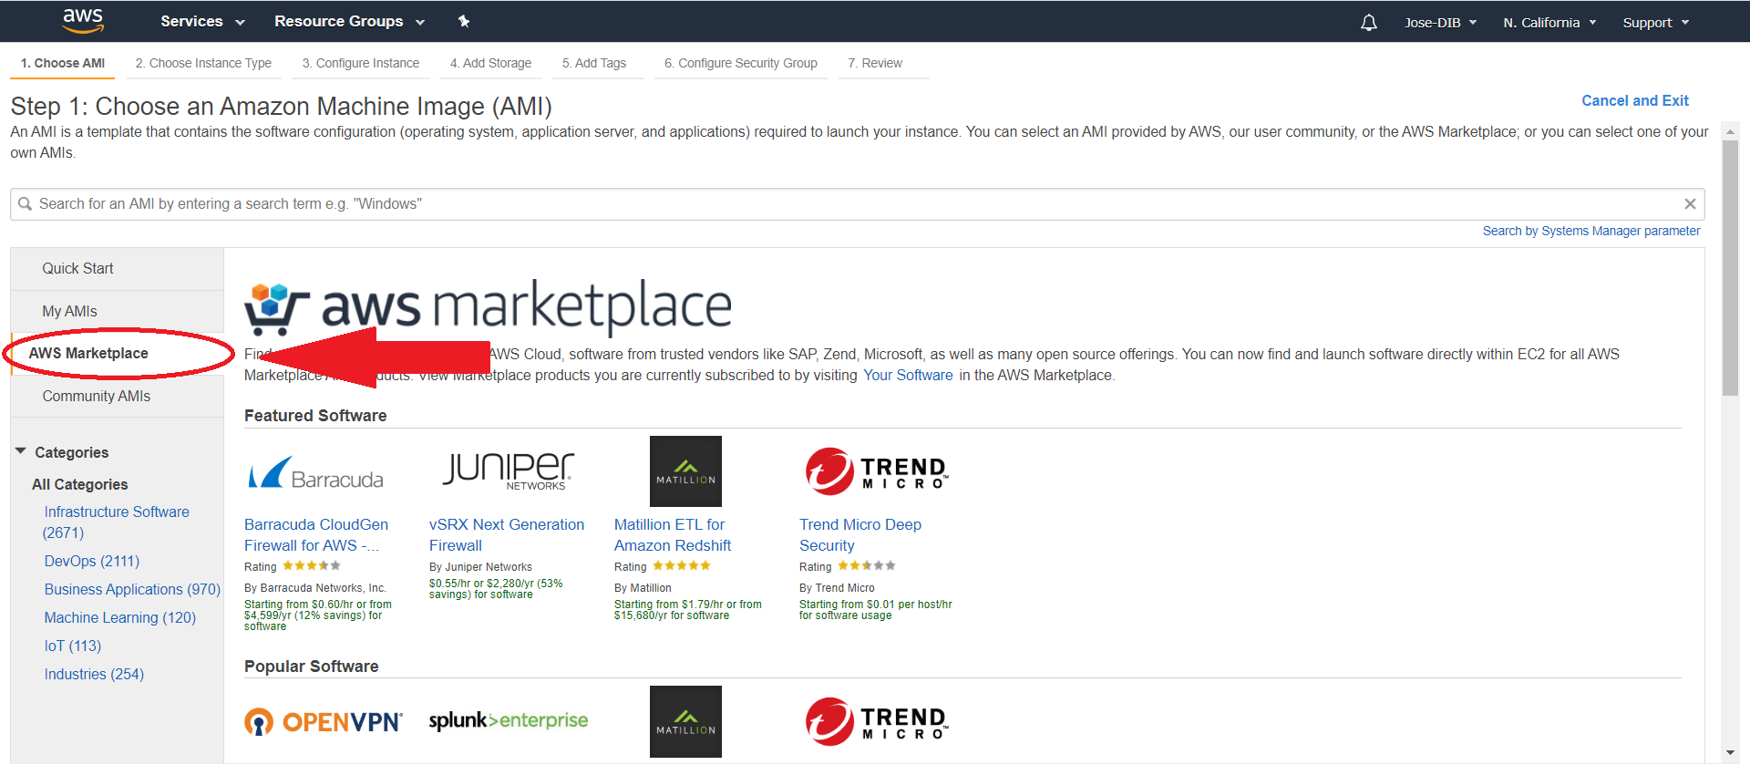Image resolution: width=1750 pixels, height=765 pixels.
Task: Click the Cancel and Exit link
Action: pos(1635,100)
